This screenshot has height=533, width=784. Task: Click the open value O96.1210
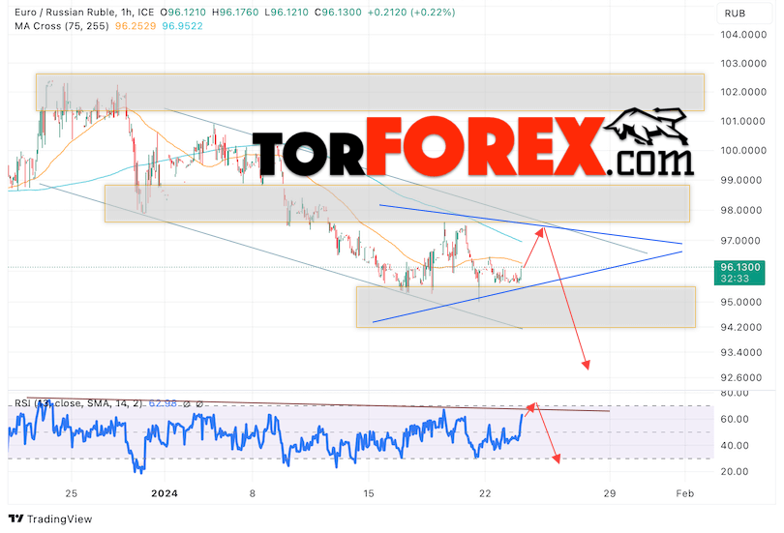[x=183, y=12]
